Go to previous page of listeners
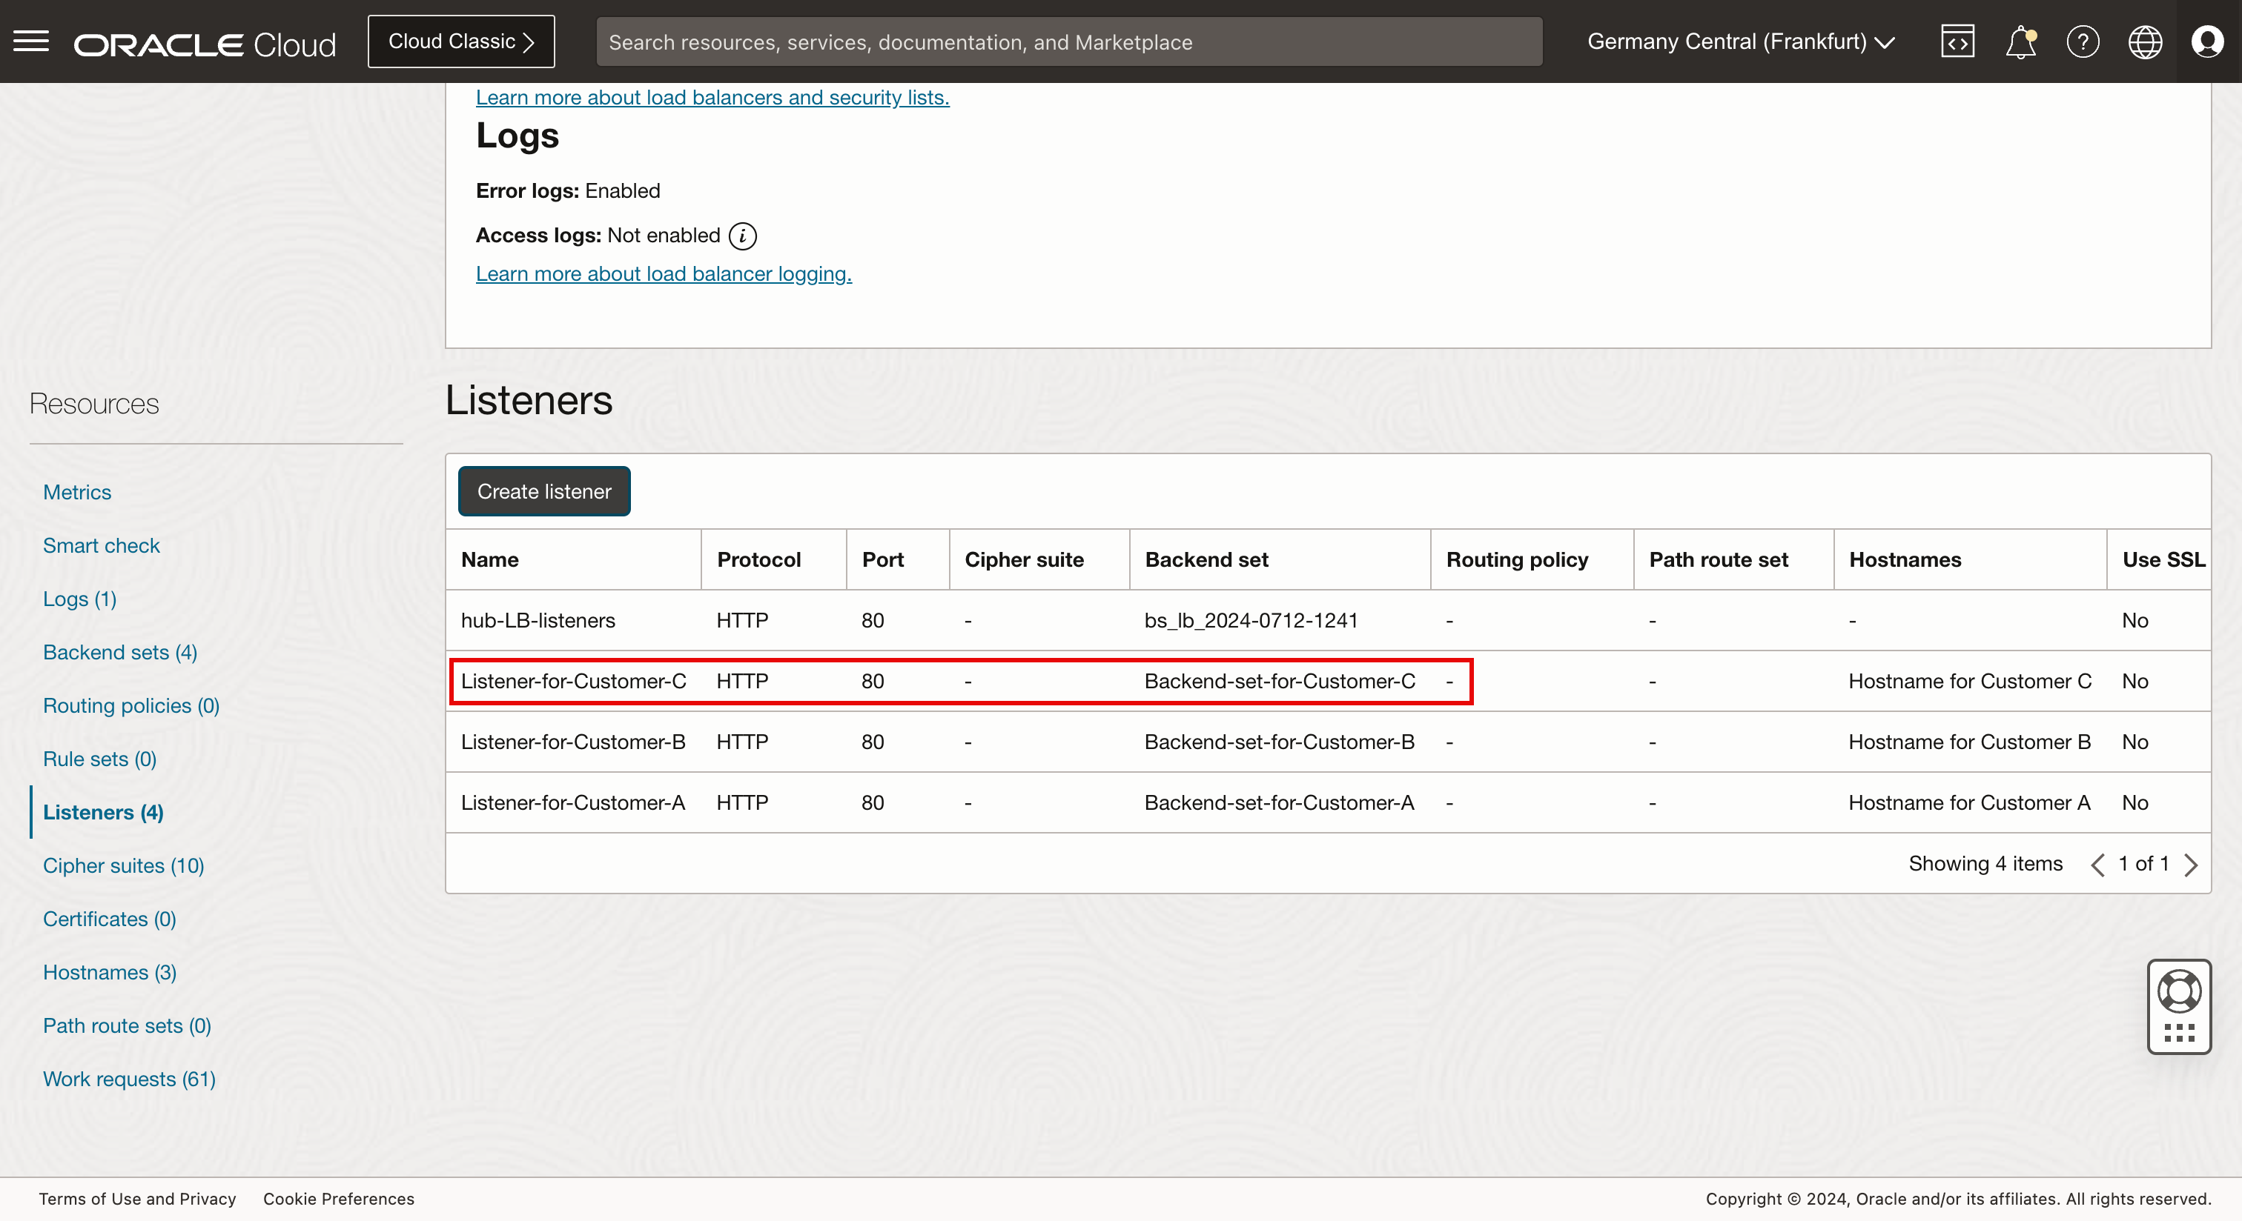The height and width of the screenshot is (1221, 2242). [2098, 865]
